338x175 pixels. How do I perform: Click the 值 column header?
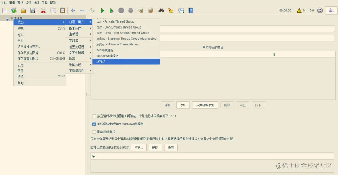274,55
